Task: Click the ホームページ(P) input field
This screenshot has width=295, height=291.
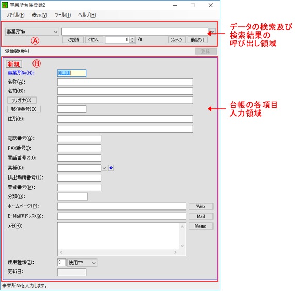Action: 122,206
